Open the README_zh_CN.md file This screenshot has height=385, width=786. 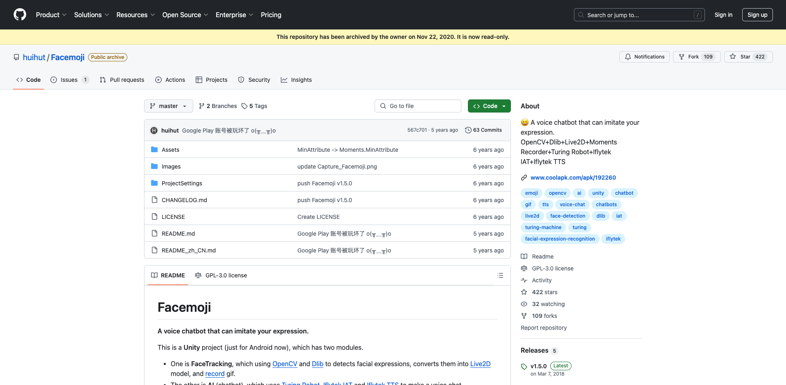point(189,250)
